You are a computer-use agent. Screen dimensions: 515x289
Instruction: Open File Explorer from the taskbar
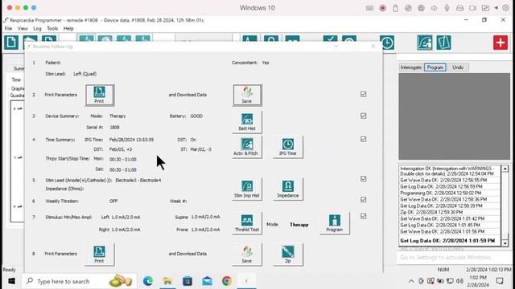tap(167, 281)
